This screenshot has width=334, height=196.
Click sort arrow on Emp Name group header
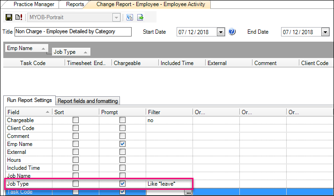(x=43, y=48)
